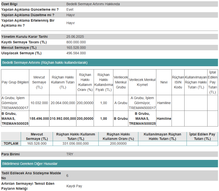Click the 'Bildirilmesi Gereken Diğer Hususlar' section header
Screen dimensions: 219x191
click(30, 164)
